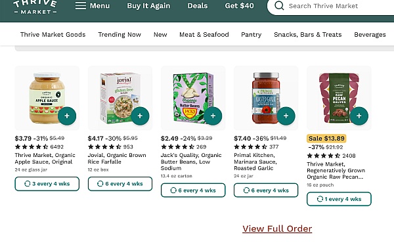The height and width of the screenshot is (245, 394).
Task: Open 1 every 4 wks autoship selector
Action: [x=339, y=199]
